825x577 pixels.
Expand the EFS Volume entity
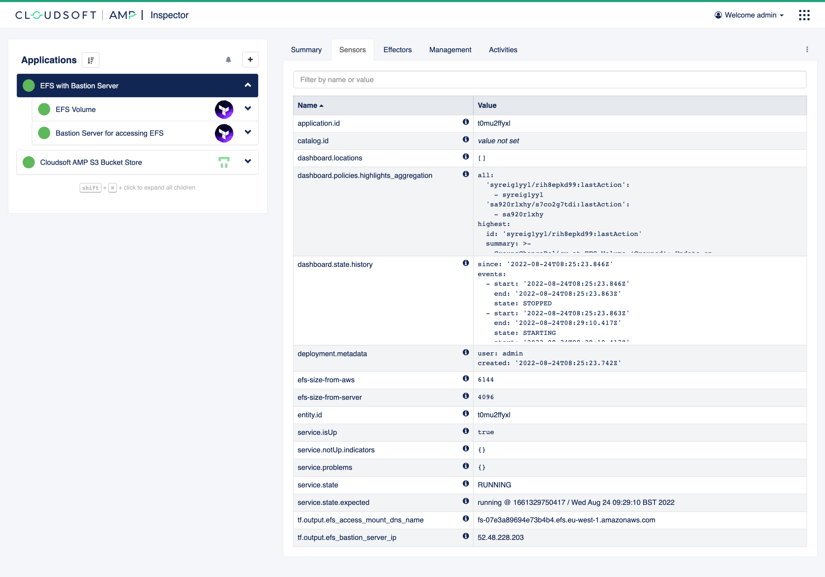[x=247, y=109]
